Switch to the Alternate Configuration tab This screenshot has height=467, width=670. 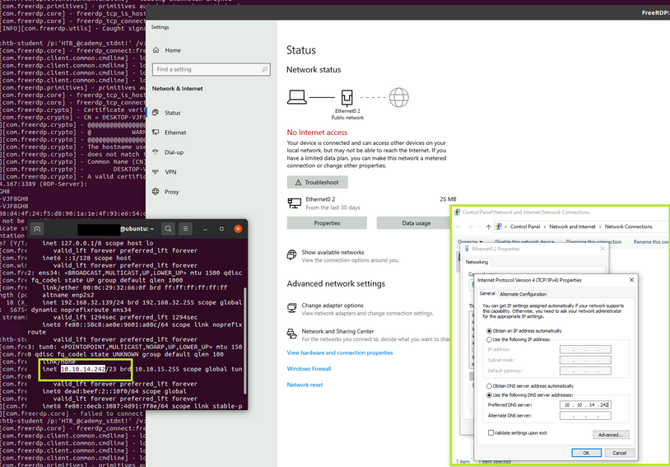(523, 294)
